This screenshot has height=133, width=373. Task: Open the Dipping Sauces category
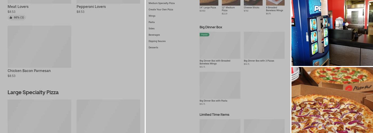point(157,41)
